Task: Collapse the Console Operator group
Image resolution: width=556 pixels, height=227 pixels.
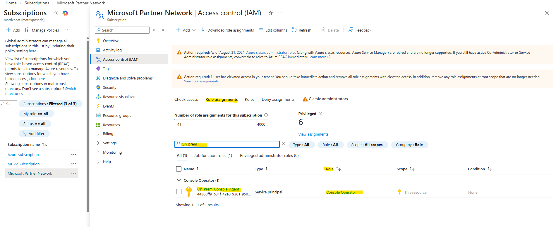Action: pyautogui.click(x=179, y=180)
